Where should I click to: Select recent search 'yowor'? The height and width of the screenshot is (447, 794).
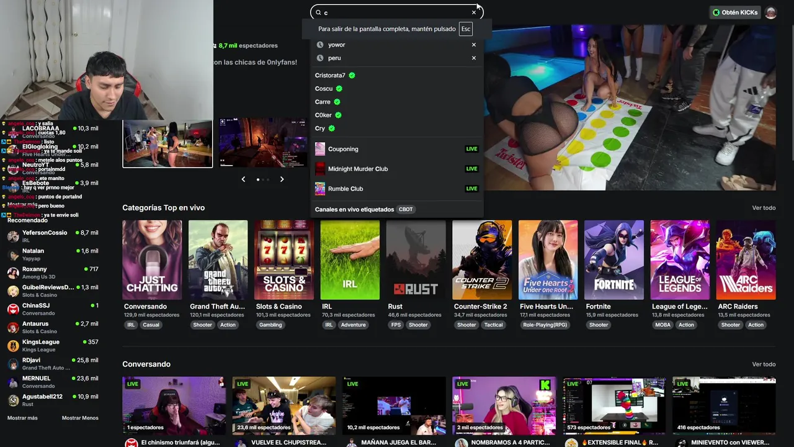tap(336, 45)
